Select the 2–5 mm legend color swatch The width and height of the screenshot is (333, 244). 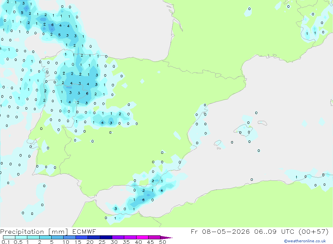(45, 237)
